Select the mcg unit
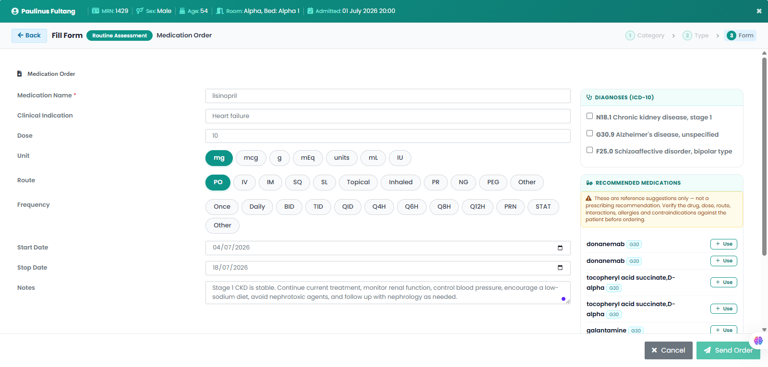This screenshot has height=367, width=768. 251,158
